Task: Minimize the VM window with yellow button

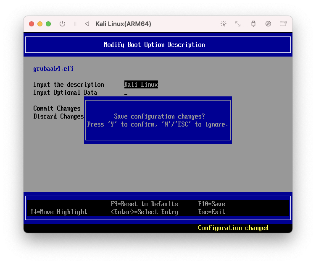Action: pyautogui.click(x=40, y=24)
